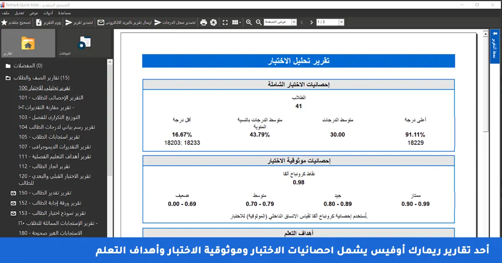Select التوزيع التكرارى للفصل - 103
The image size is (502, 263).
tap(49, 117)
